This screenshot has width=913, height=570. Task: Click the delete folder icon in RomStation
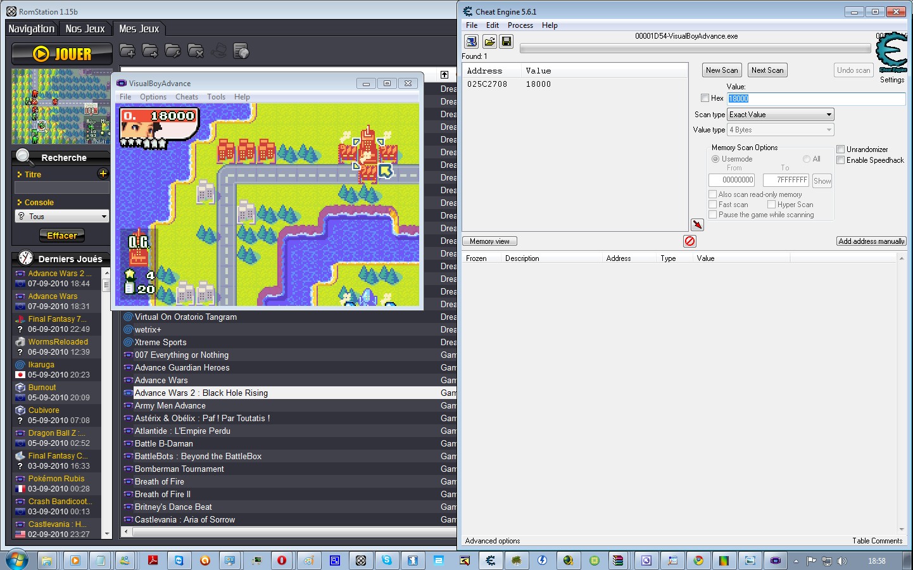tap(196, 51)
